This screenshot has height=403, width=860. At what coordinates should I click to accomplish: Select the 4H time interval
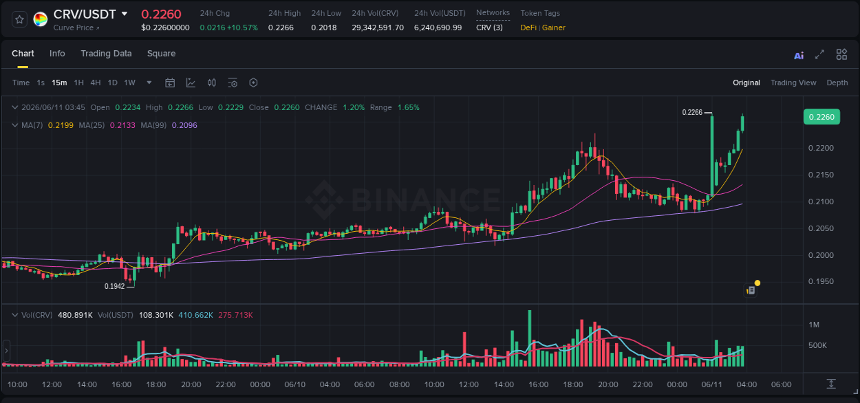[x=96, y=83]
